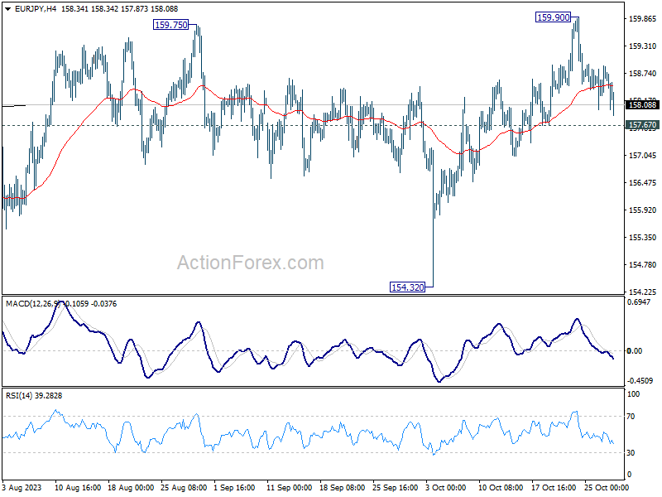The image size is (662, 497).
Task: Click the 18 Aug 00:00 date label
Action: [131, 488]
